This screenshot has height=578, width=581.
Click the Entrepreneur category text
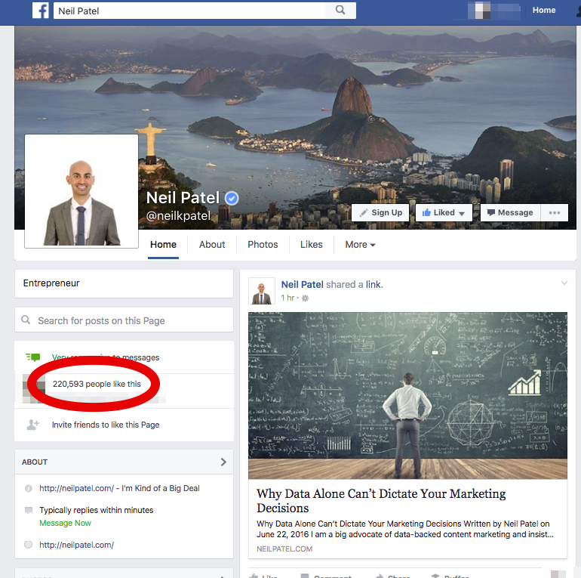(51, 283)
